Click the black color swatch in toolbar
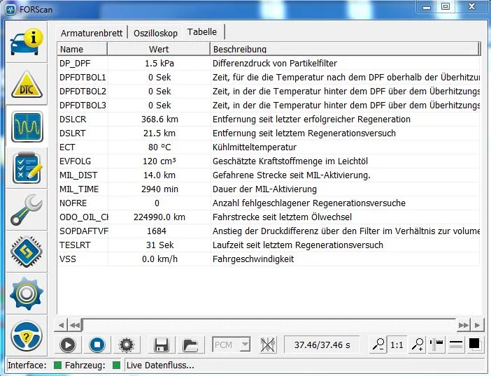491x376 pixels. pyautogui.click(x=474, y=344)
